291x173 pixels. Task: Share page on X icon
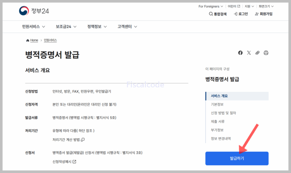tap(249, 53)
